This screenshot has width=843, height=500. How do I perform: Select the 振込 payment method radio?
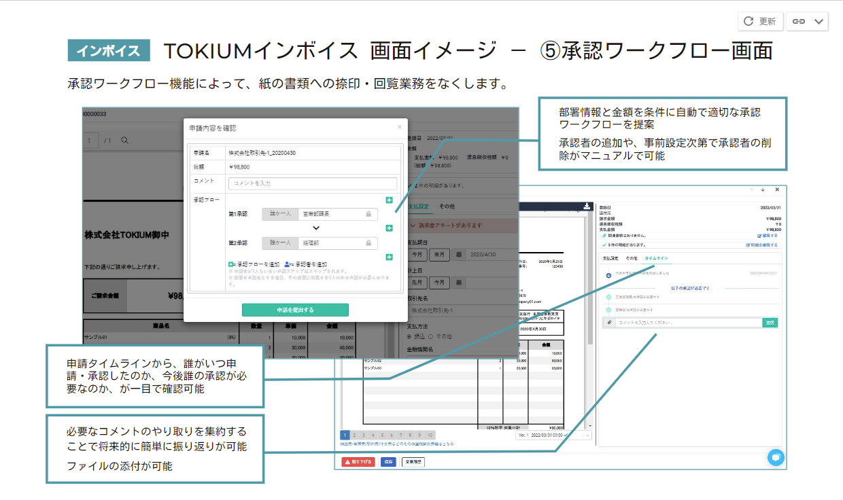tap(409, 336)
